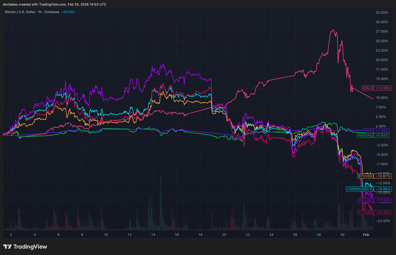Click date 22 on the time axis
Screen dimensions: 396x255
[x=248, y=235]
